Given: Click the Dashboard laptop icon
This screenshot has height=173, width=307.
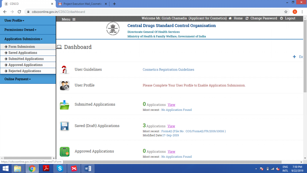Looking at the screenshot, I should coord(59,47).
